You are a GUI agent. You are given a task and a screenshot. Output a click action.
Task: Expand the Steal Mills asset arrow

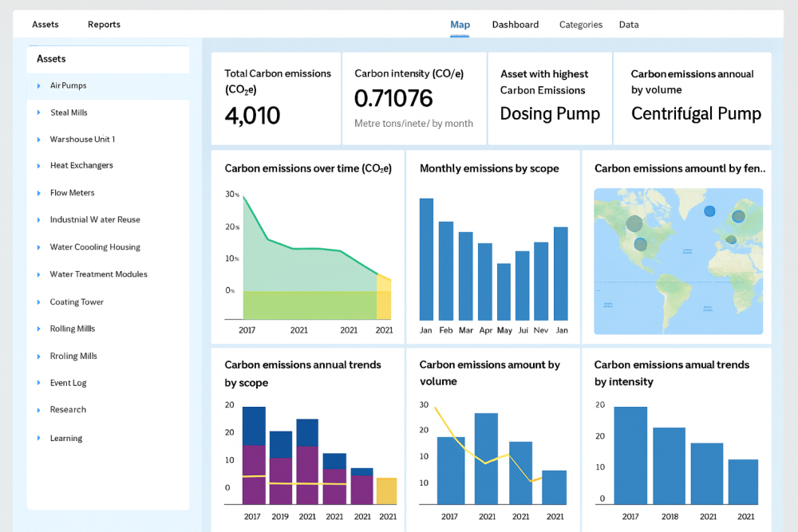point(38,113)
